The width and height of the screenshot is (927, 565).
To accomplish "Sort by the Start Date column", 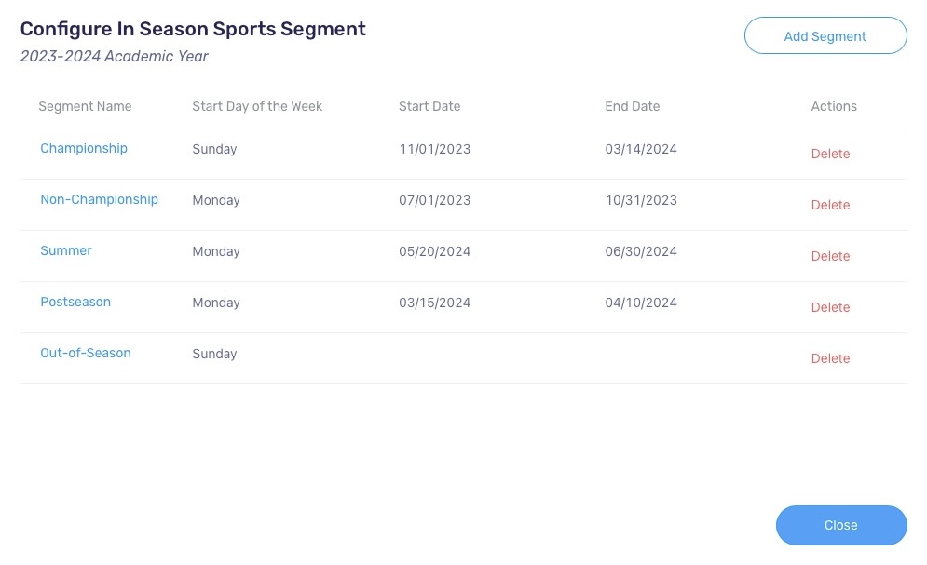I will tap(429, 106).
